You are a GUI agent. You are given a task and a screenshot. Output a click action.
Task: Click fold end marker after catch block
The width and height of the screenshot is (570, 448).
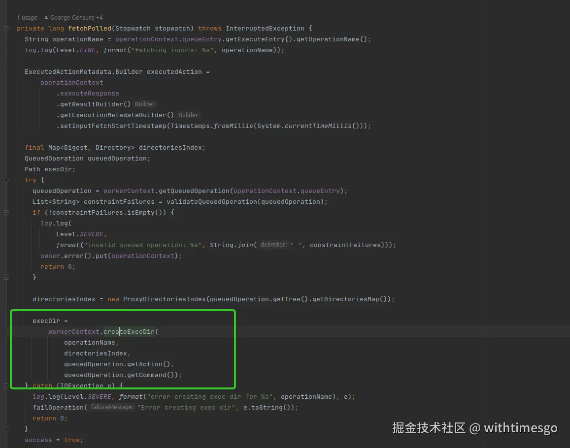(6, 429)
